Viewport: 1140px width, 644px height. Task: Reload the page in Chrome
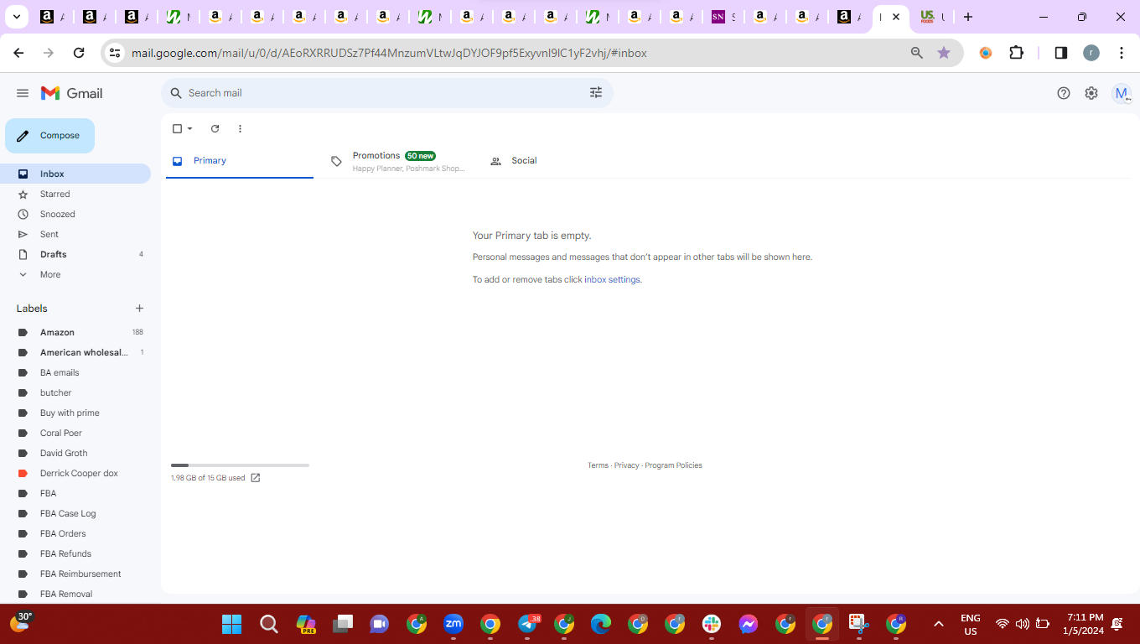click(x=79, y=53)
